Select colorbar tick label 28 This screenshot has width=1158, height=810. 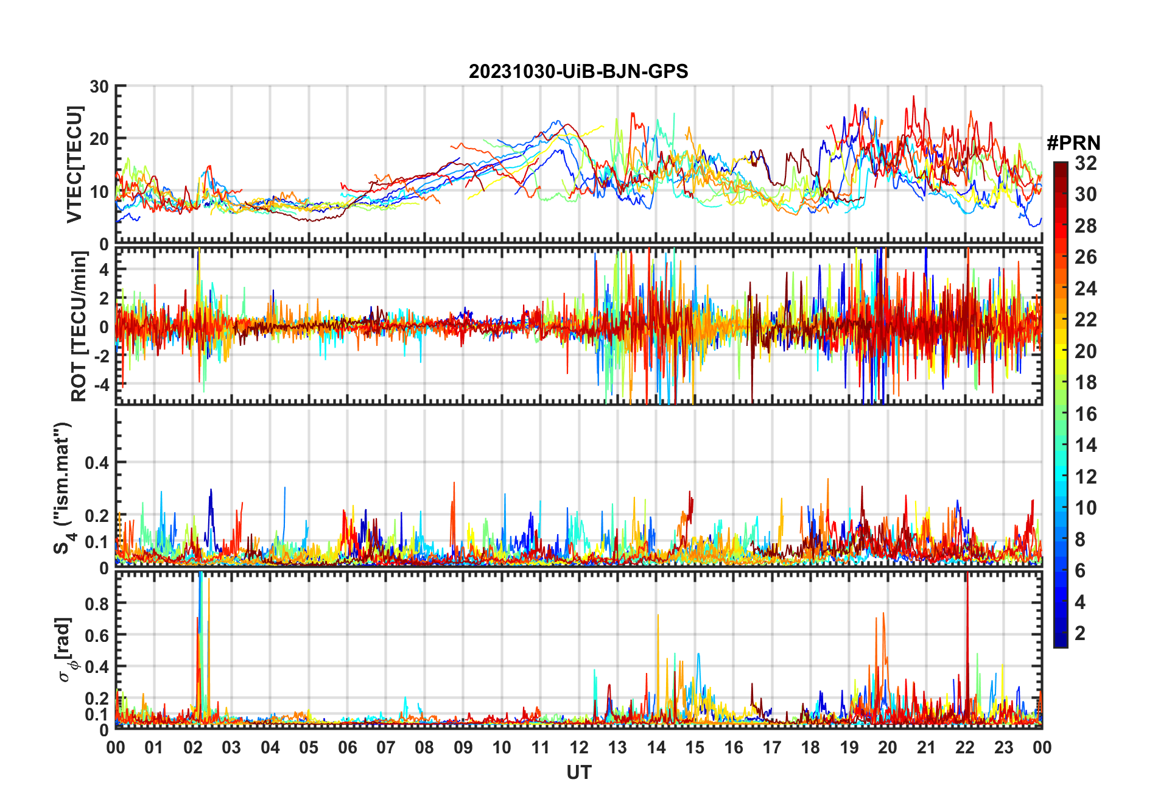pyautogui.click(x=1086, y=226)
